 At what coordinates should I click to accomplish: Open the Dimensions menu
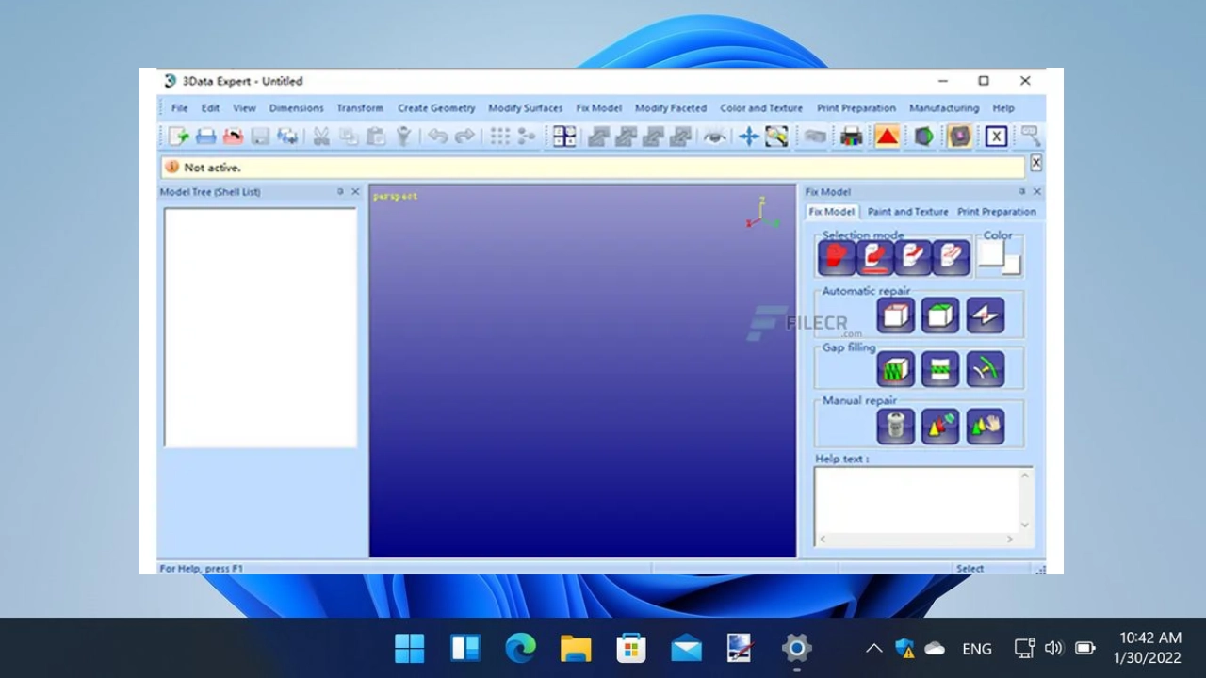[x=296, y=108]
